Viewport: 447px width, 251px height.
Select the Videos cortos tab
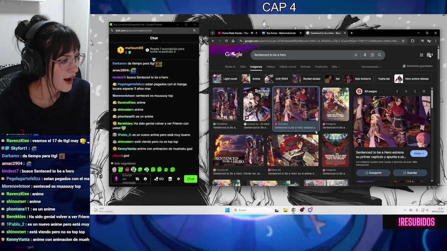click(x=287, y=67)
